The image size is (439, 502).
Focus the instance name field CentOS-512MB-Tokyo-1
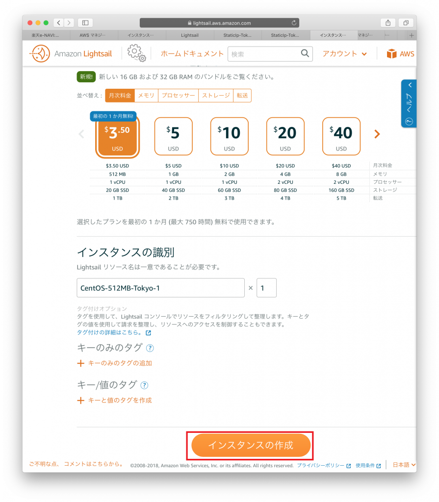pos(160,288)
